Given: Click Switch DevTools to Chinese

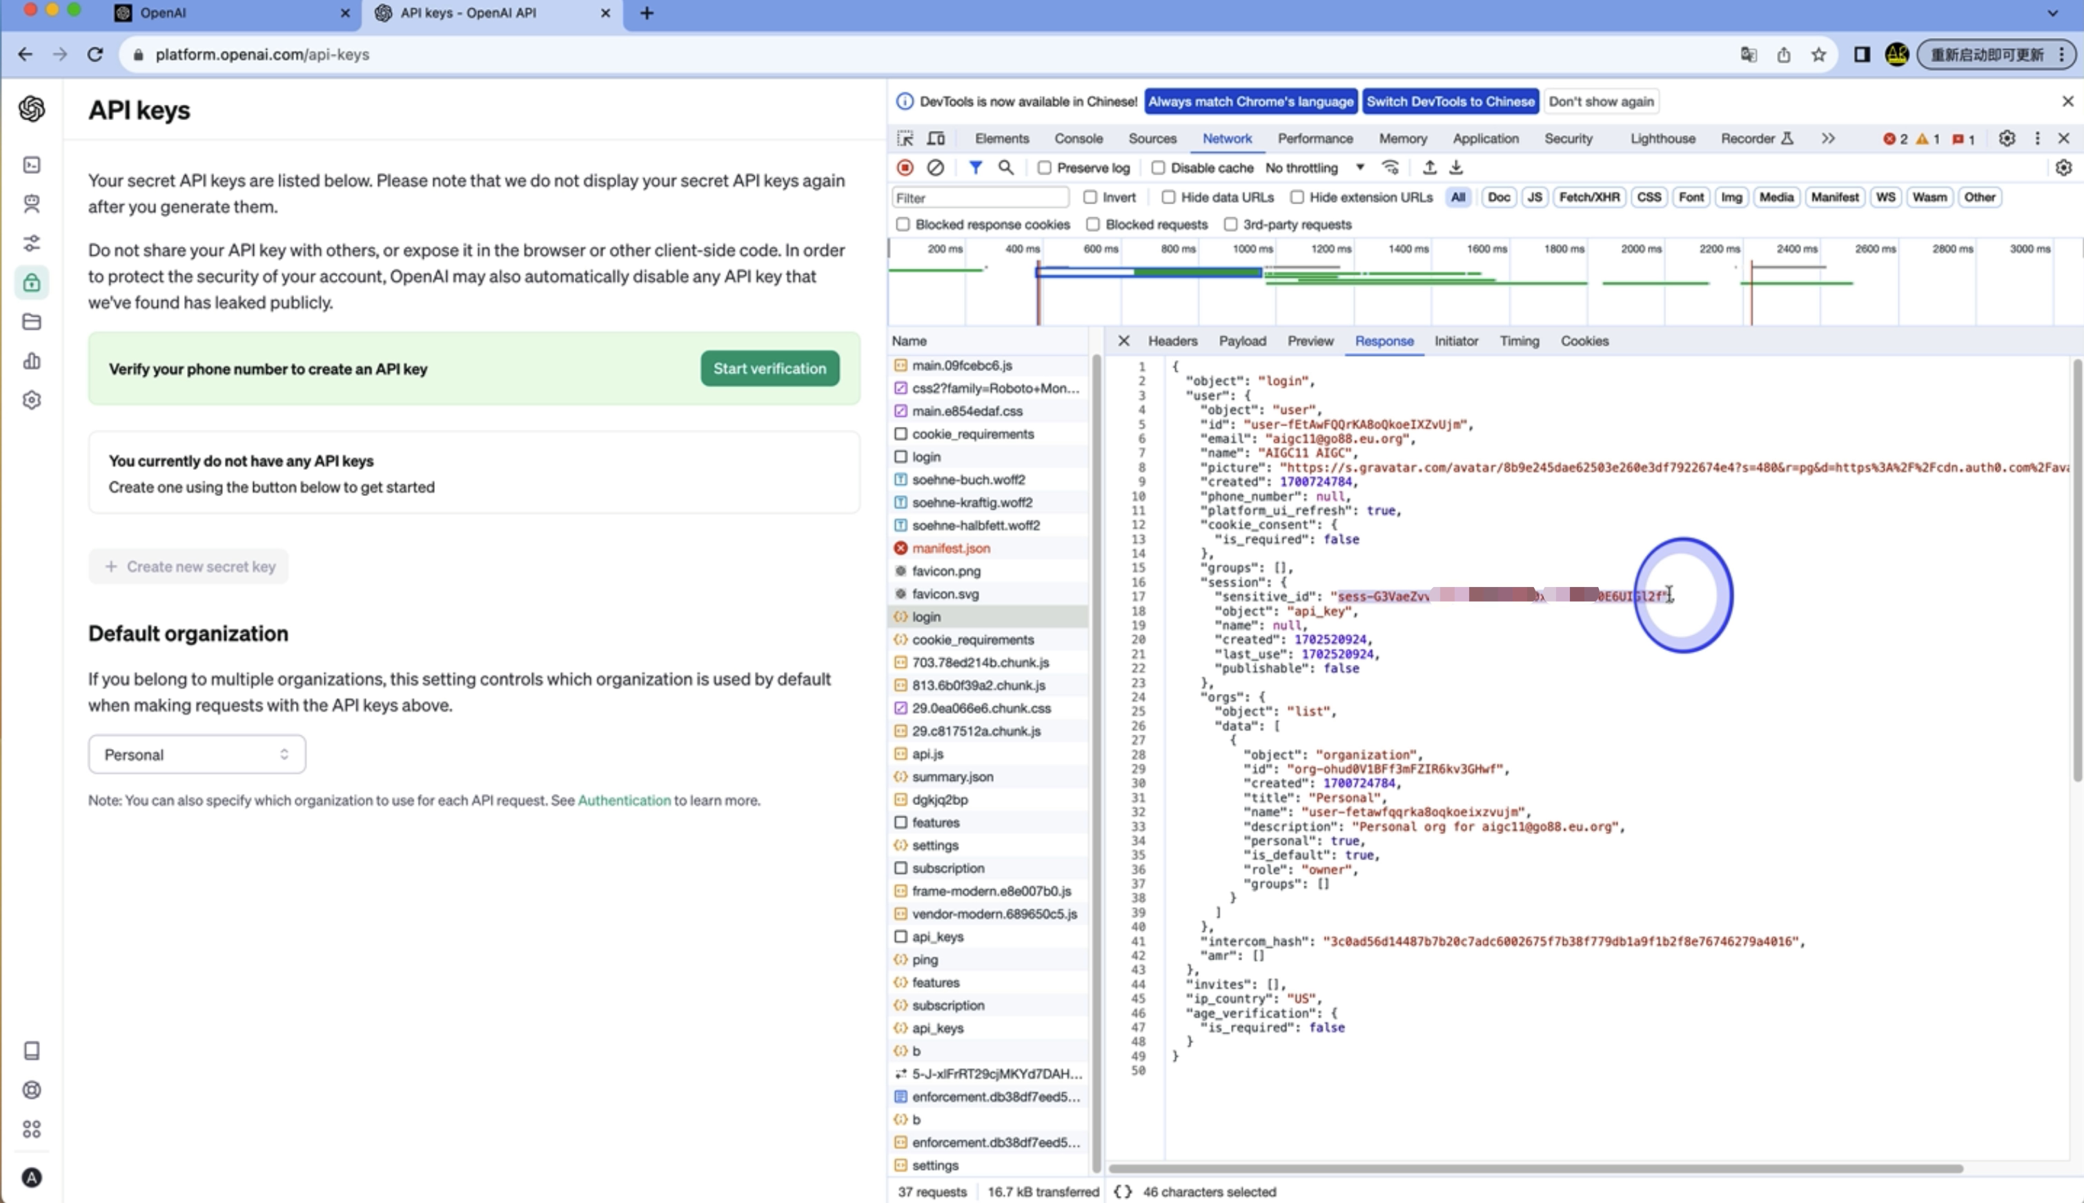Looking at the screenshot, I should coord(1451,101).
